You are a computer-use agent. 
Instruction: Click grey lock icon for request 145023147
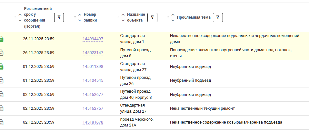pos(1,53)
